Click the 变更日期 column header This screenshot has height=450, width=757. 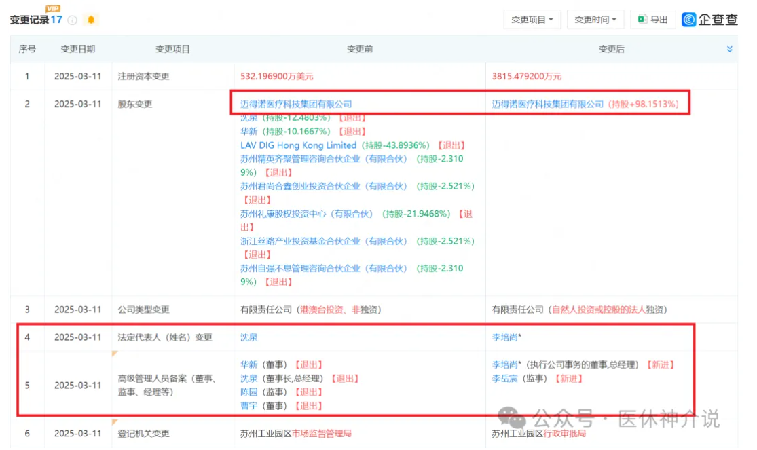(77, 49)
